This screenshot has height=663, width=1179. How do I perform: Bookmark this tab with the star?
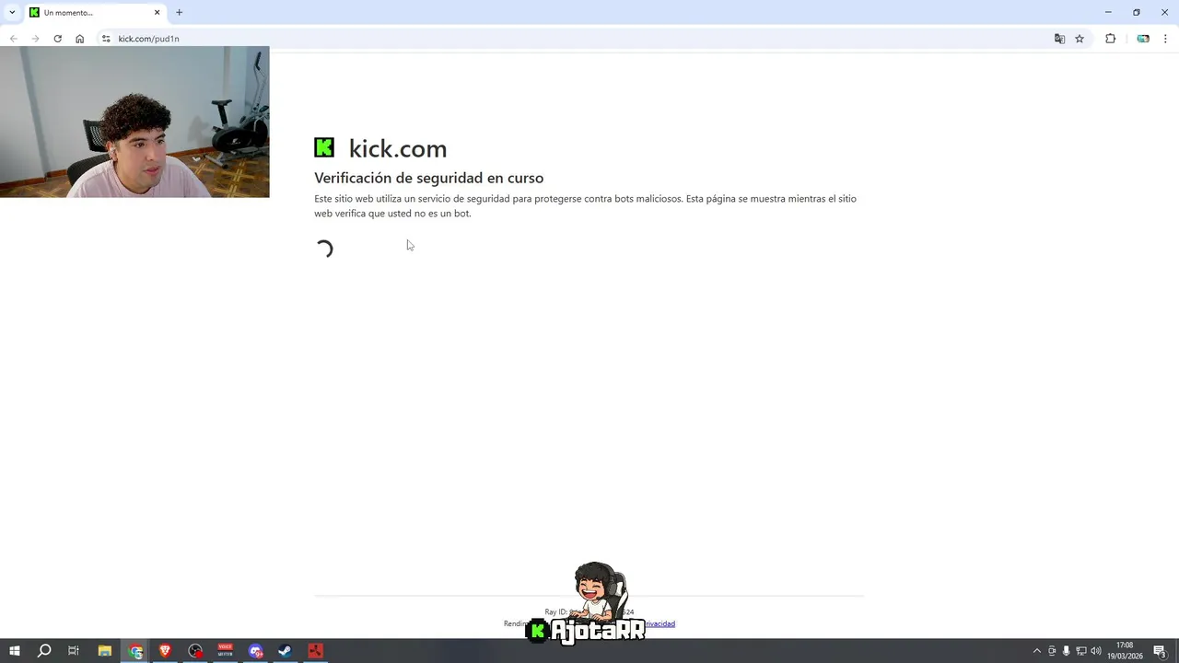[x=1080, y=39]
